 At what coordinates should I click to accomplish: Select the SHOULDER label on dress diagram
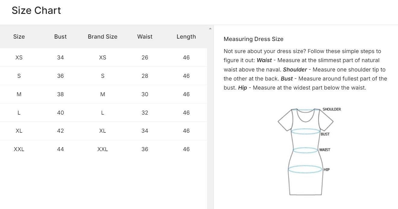[x=332, y=109]
